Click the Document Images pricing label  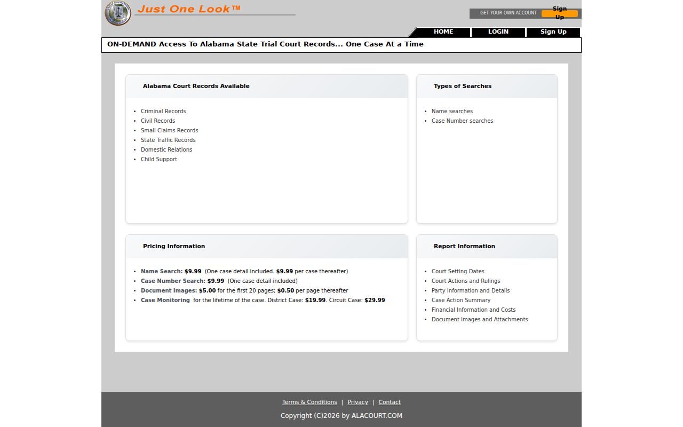coord(169,291)
